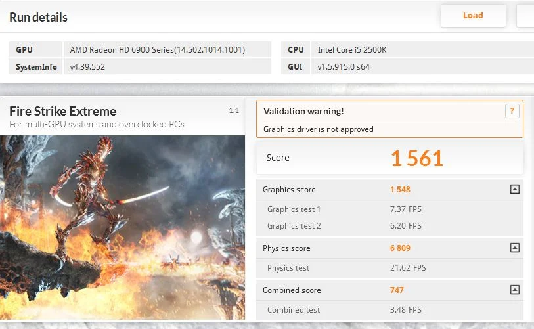Collapse the Combined score section
Viewport: 534px width, 329px height.
[x=514, y=290]
